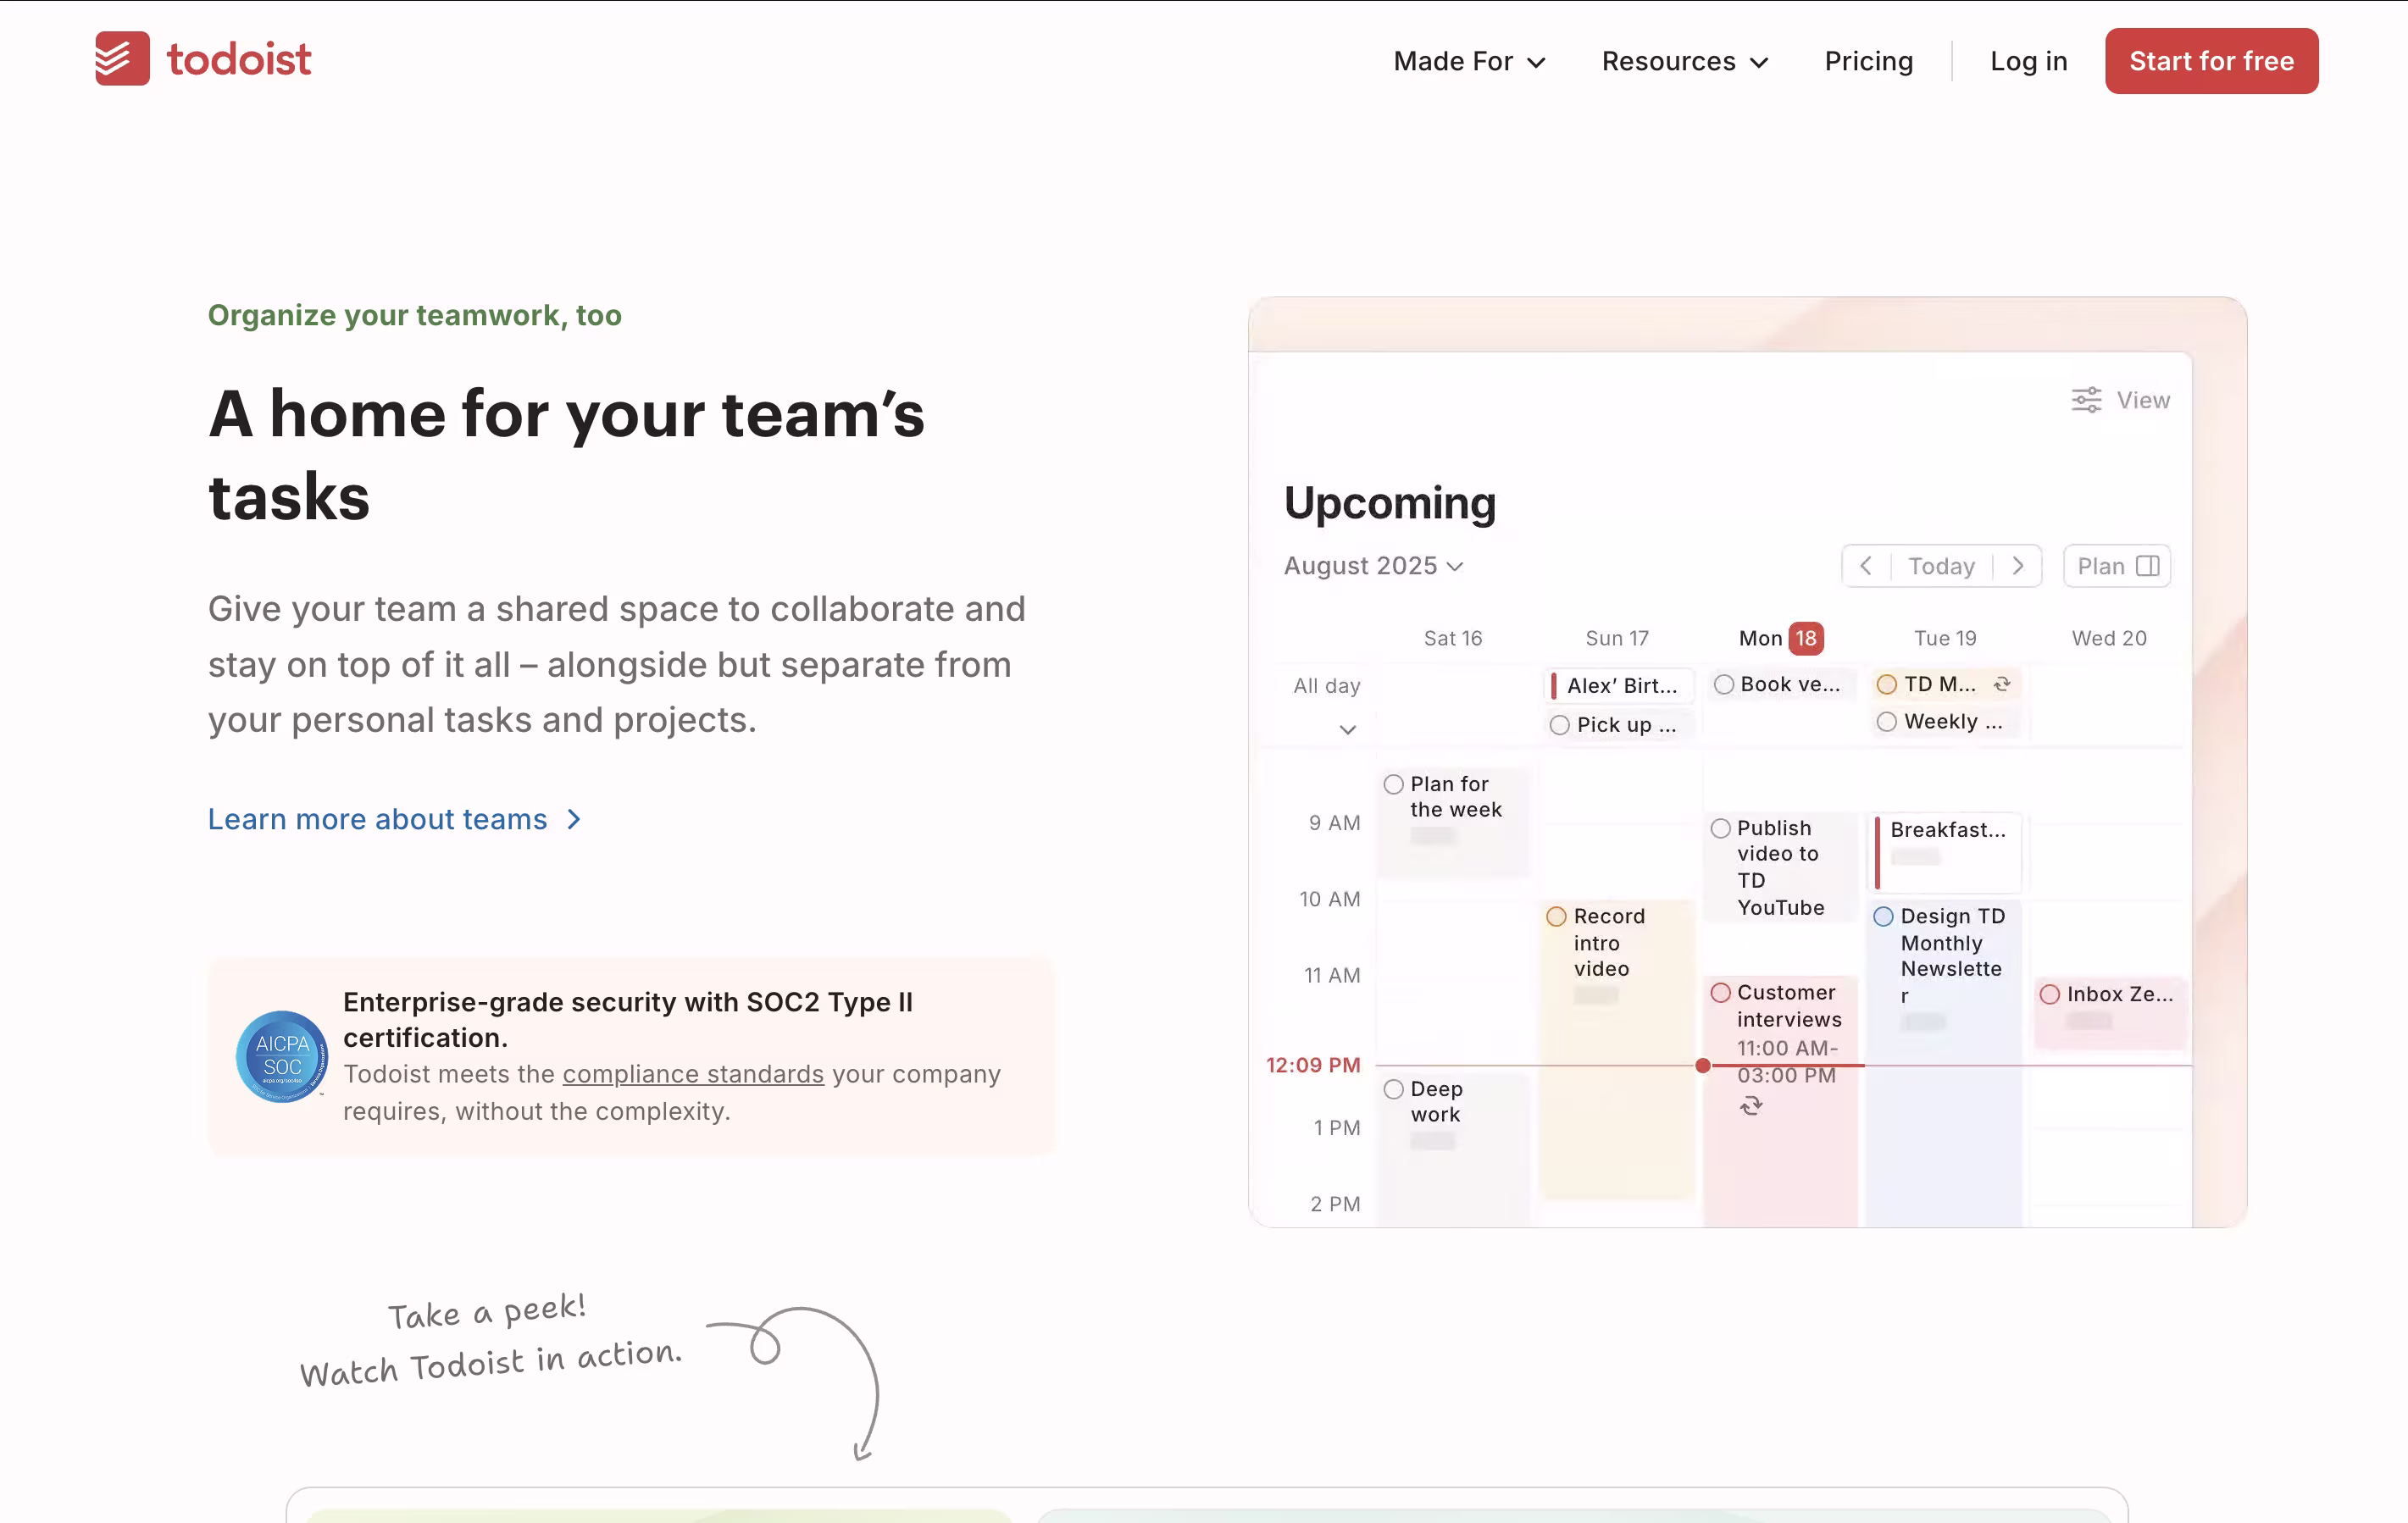Viewport: 2408px width, 1523px height.
Task: Click the AICPA SOC badge
Action: [x=281, y=1056]
